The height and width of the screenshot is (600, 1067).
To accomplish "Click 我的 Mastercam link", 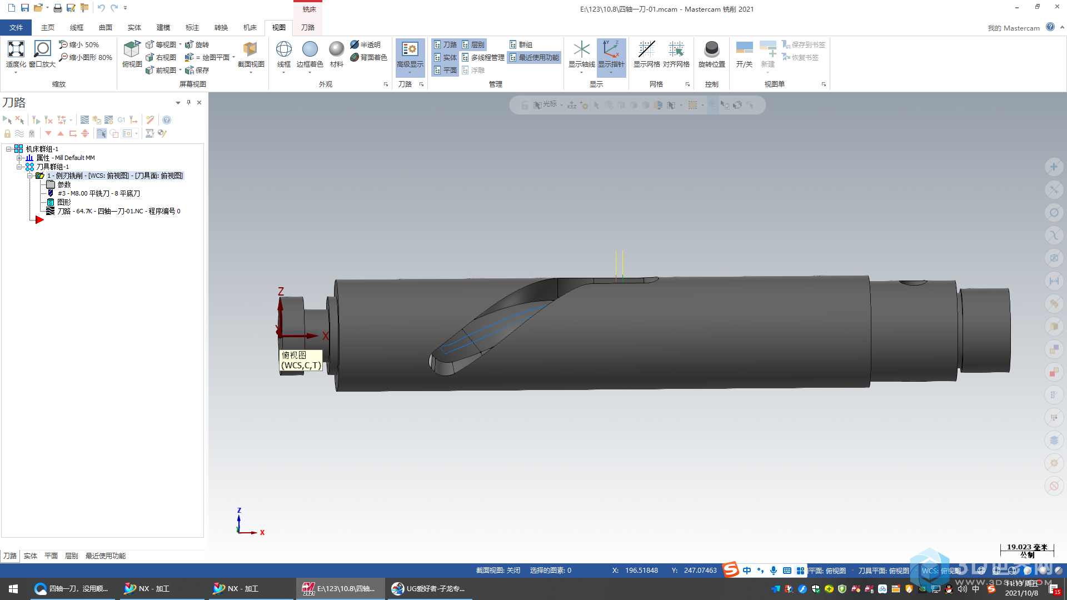I will (1014, 28).
